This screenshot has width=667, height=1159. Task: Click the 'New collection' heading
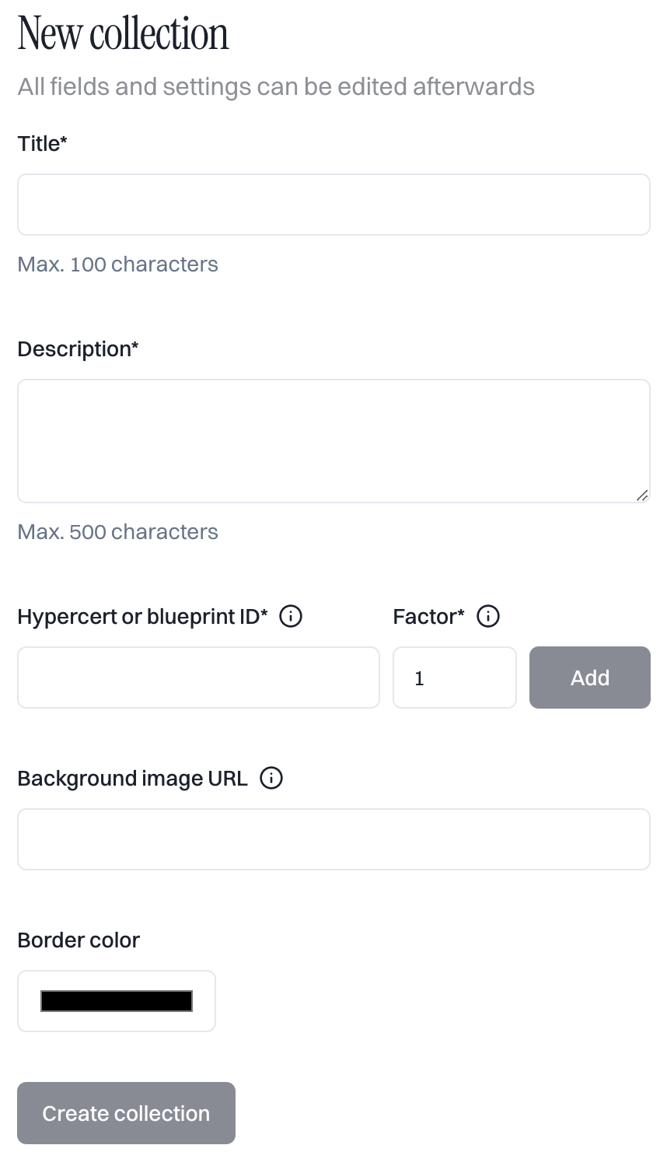point(123,34)
